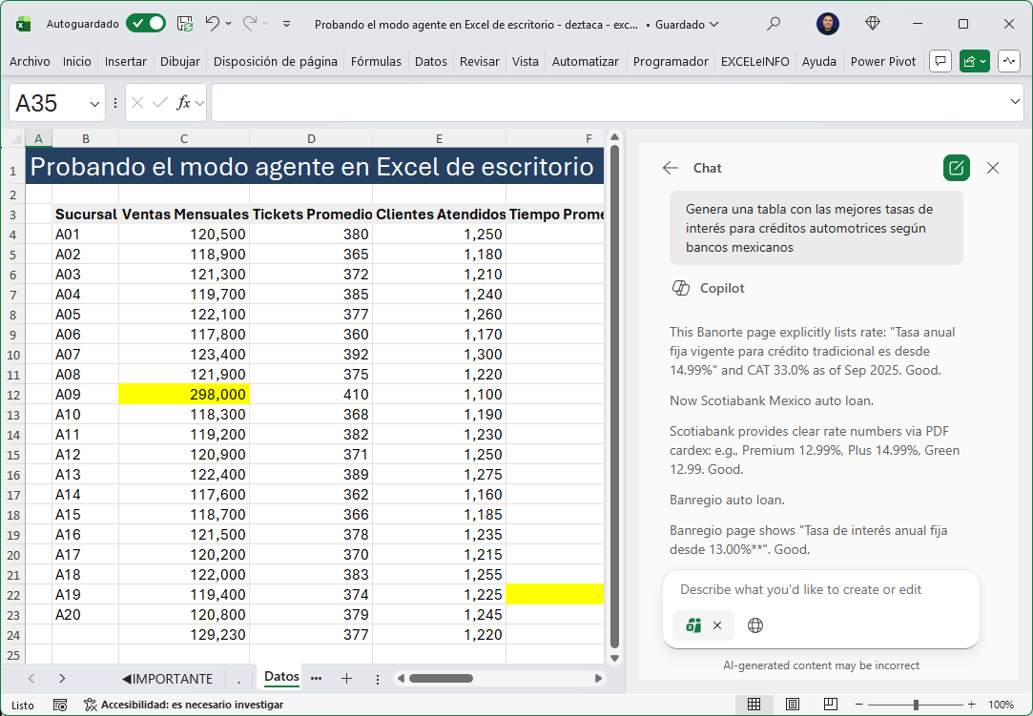Viewport: 1033px width, 716px height.
Task: Open the Quick Access Toolbar customize dropdown
Action: click(x=286, y=24)
